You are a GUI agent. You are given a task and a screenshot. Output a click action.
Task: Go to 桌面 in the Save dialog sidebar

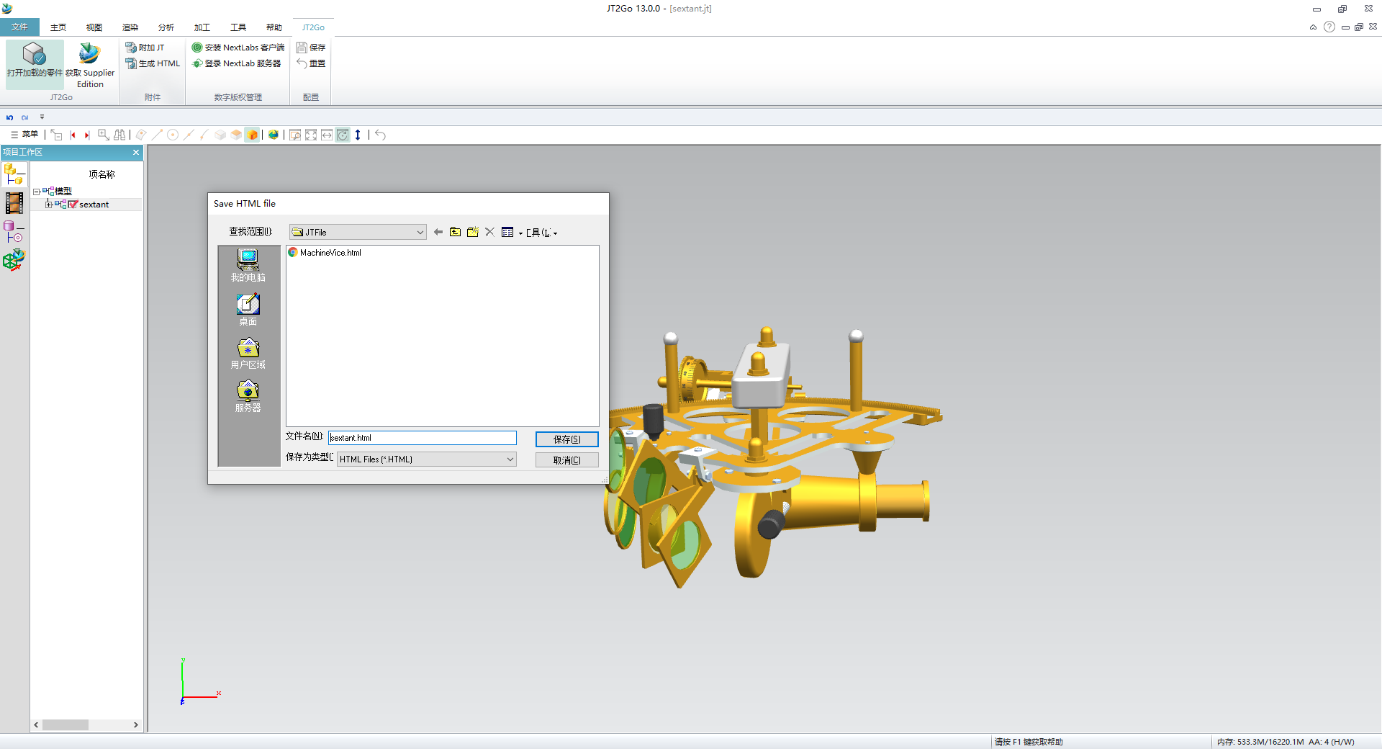[x=248, y=310]
